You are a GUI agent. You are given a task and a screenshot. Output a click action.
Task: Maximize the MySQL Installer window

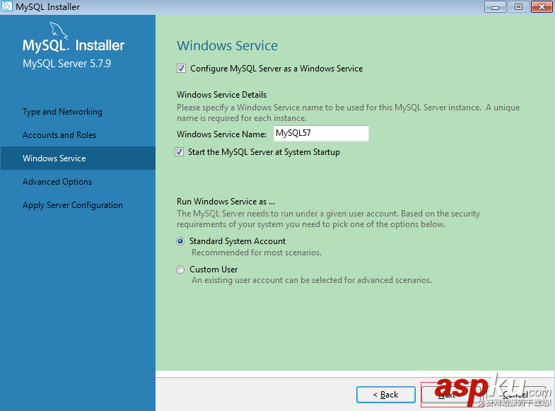518,7
